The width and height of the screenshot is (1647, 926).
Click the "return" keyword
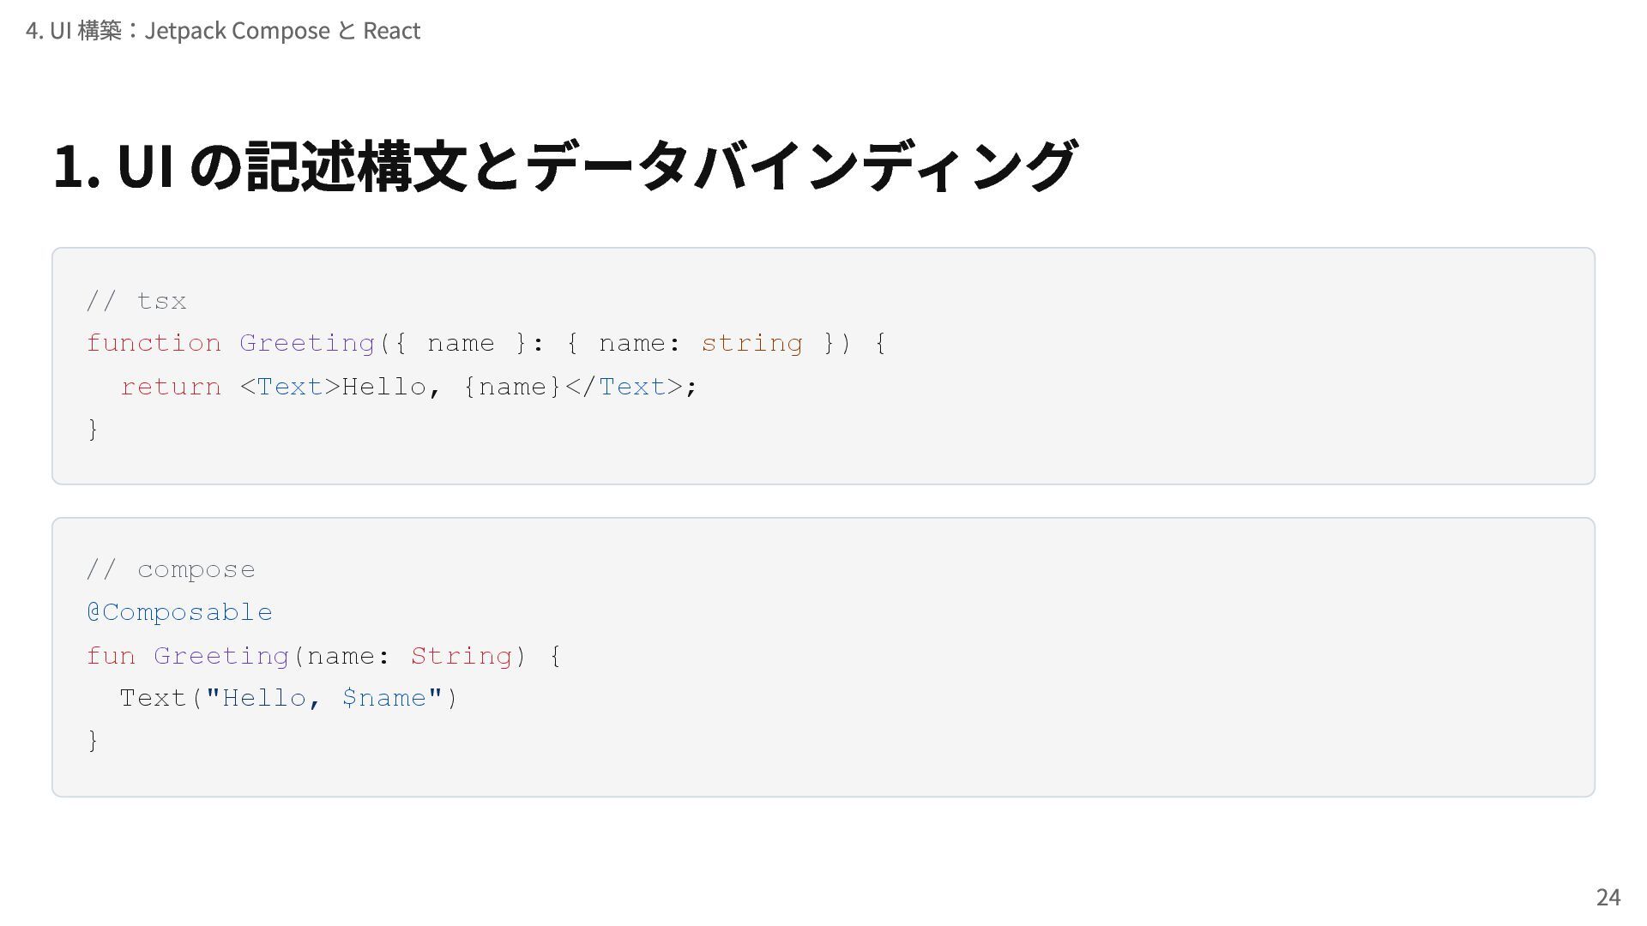(x=171, y=387)
